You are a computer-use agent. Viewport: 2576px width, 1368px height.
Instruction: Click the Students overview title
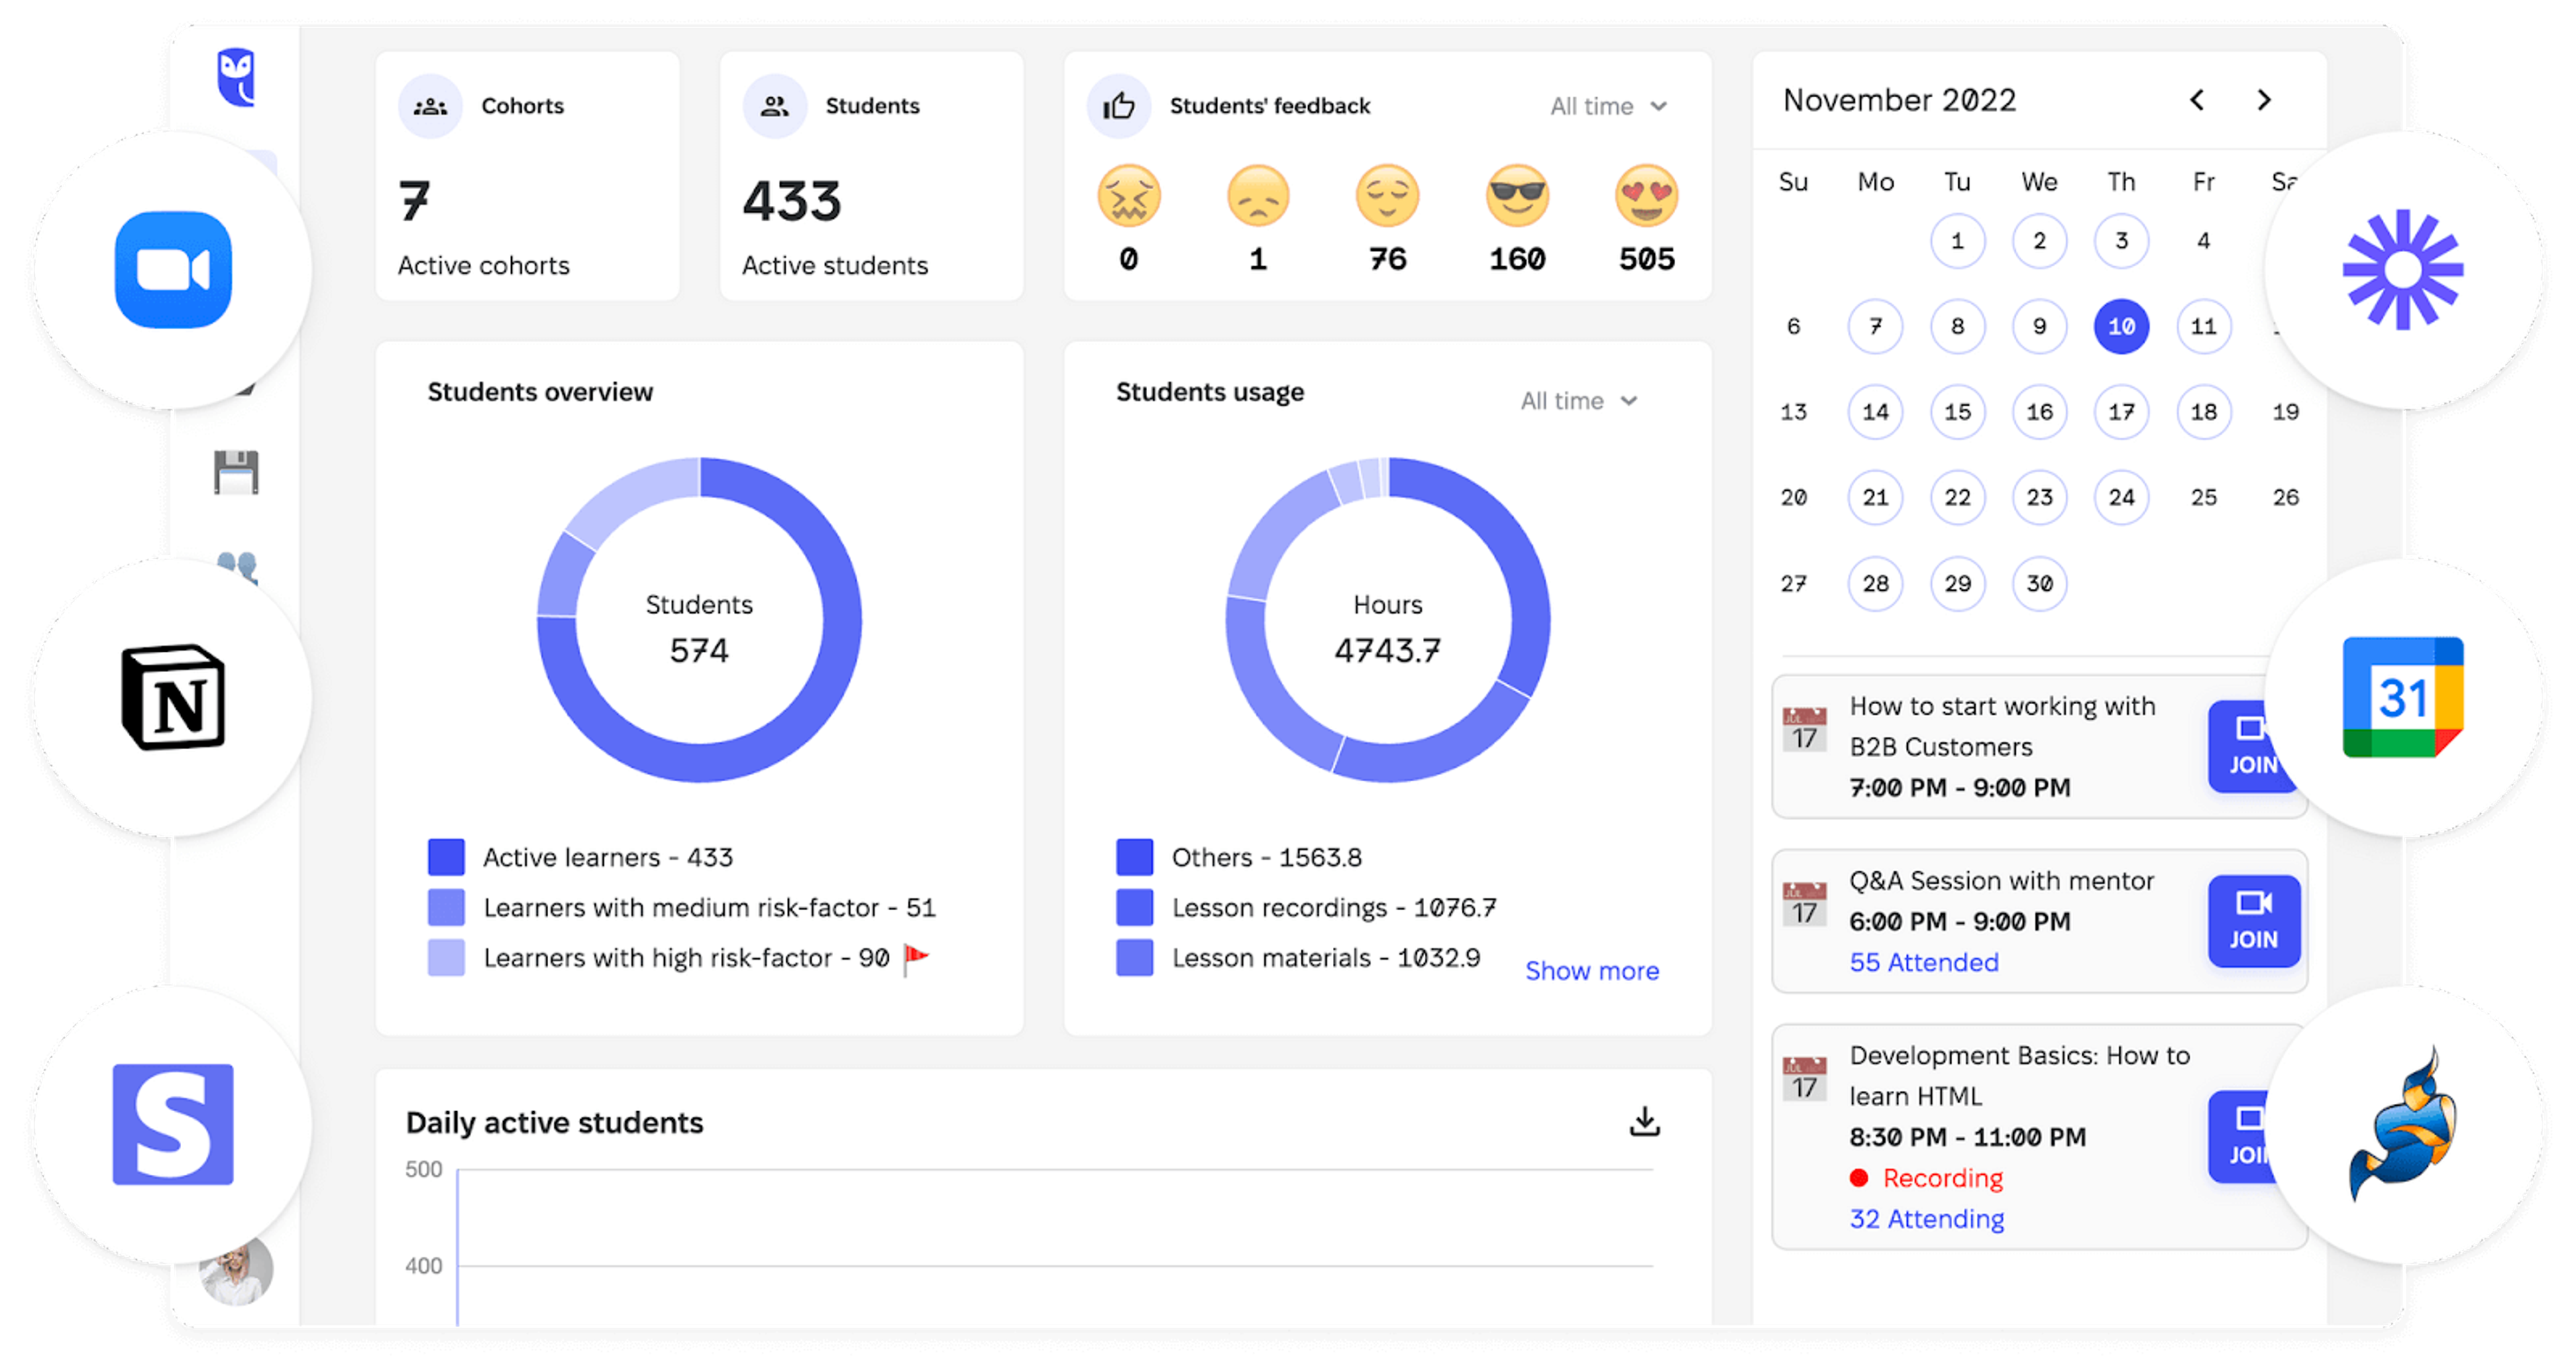click(x=540, y=392)
